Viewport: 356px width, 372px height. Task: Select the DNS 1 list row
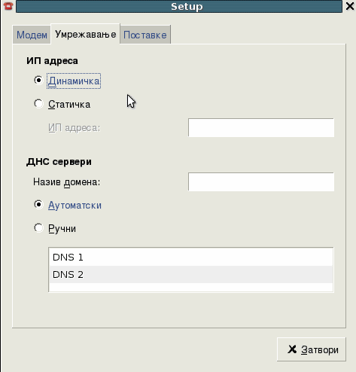191,258
